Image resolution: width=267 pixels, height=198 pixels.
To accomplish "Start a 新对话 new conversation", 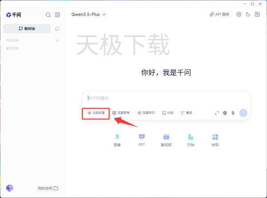I will (26, 29).
